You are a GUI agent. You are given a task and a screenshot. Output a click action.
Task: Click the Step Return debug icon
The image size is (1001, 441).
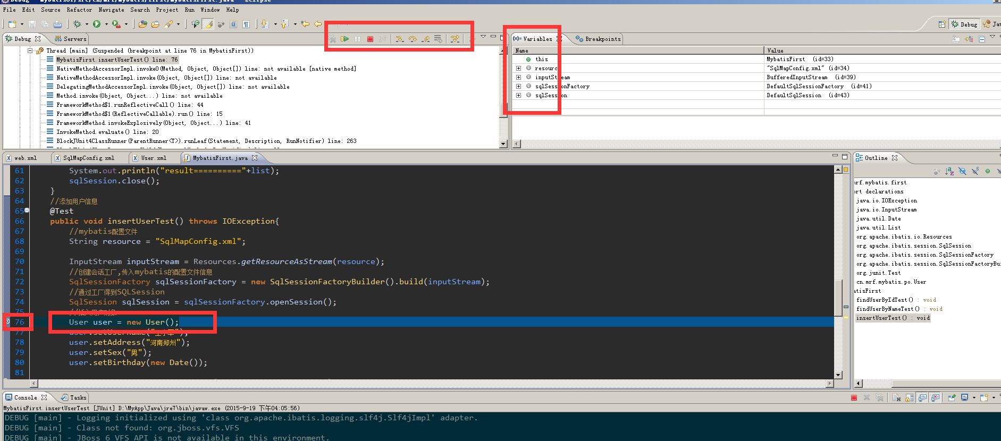pos(426,39)
